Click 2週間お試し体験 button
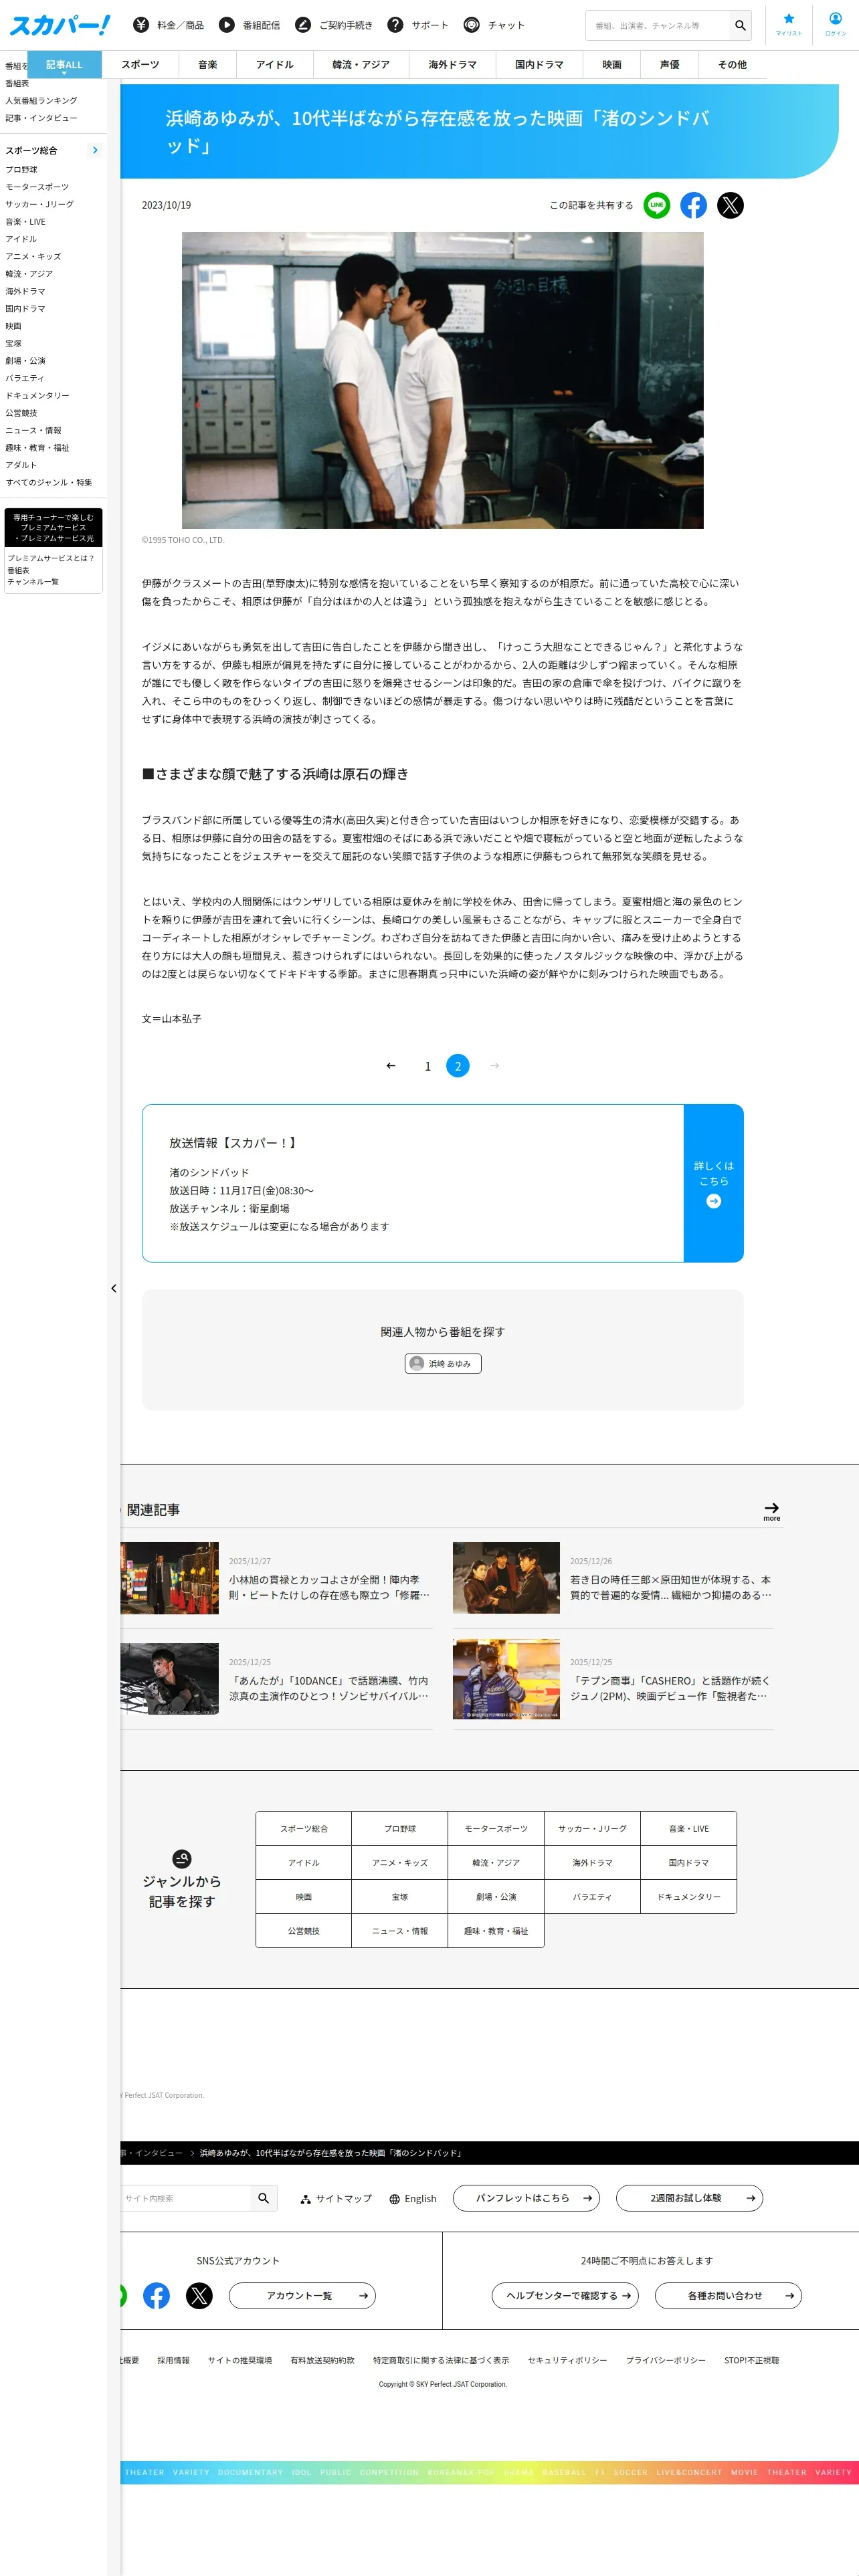The height and width of the screenshot is (2576, 859). [690, 2198]
